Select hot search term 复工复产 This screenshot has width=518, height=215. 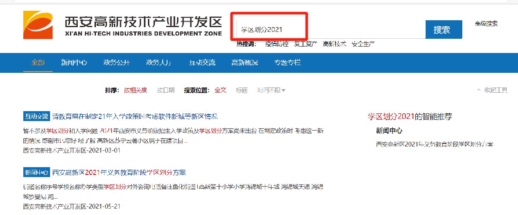306,44
